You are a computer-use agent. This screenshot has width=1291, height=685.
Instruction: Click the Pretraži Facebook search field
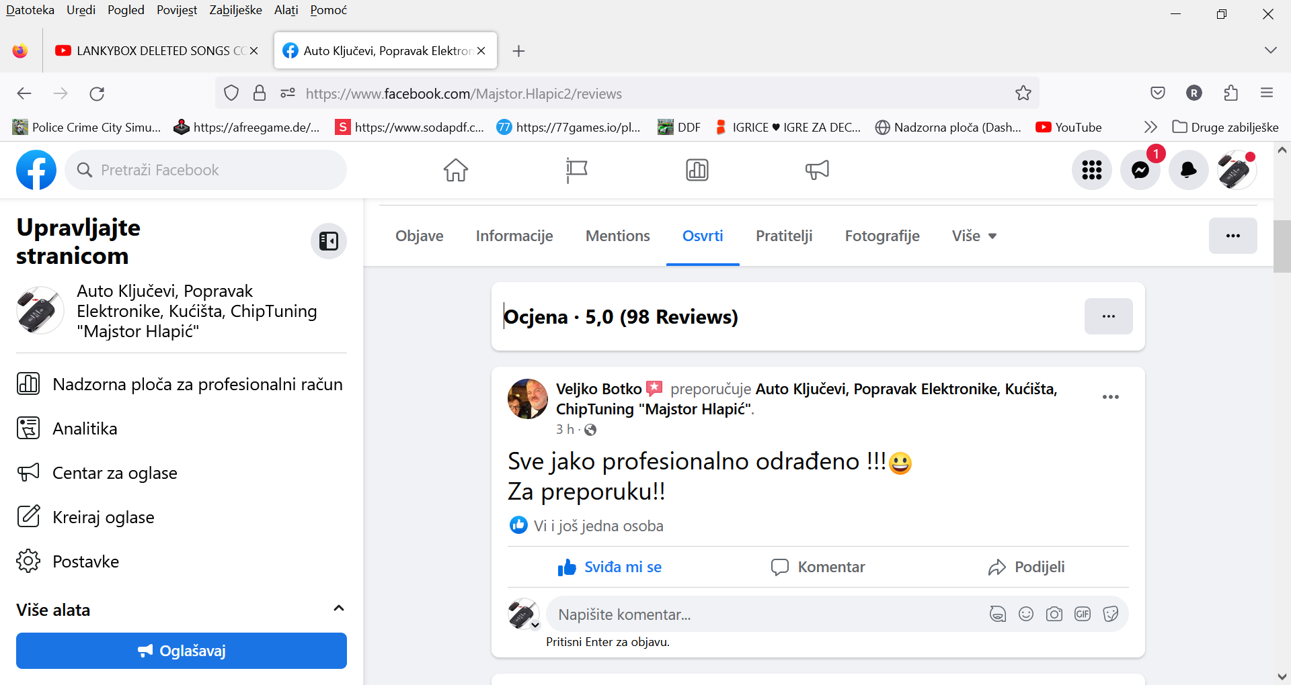click(x=206, y=170)
